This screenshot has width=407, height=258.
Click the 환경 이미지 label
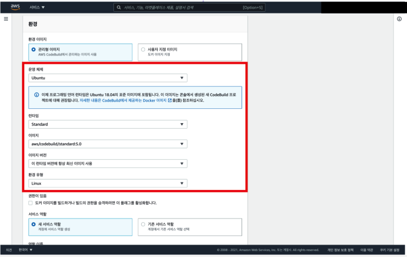pos(37,40)
